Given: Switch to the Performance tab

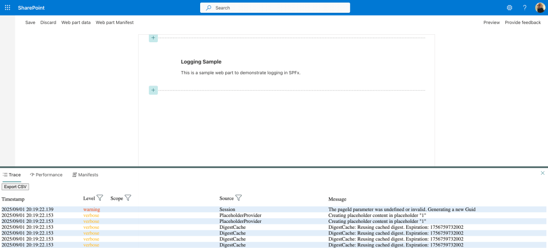Looking at the screenshot, I should point(46,175).
